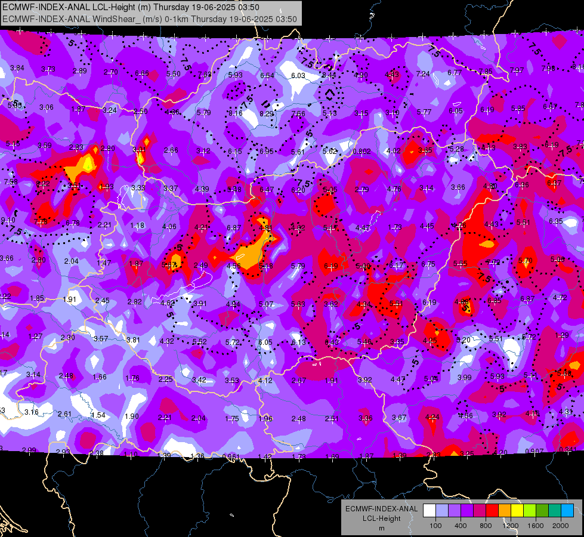The height and width of the screenshot is (537, 584).
Task: Click the wind shear value '6.13'
Action: (x=298, y=342)
